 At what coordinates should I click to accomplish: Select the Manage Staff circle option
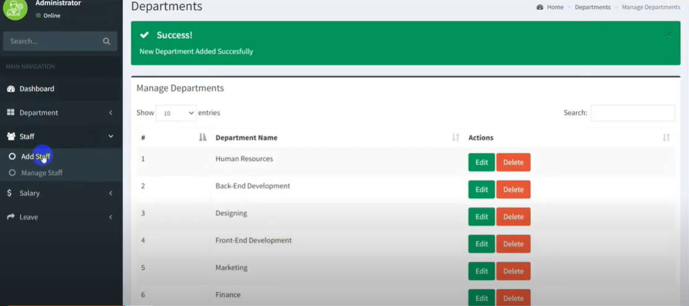(x=12, y=173)
